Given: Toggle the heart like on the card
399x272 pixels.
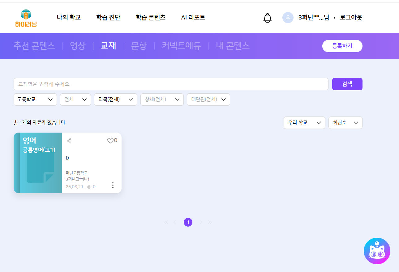Looking at the screenshot, I should [110, 141].
